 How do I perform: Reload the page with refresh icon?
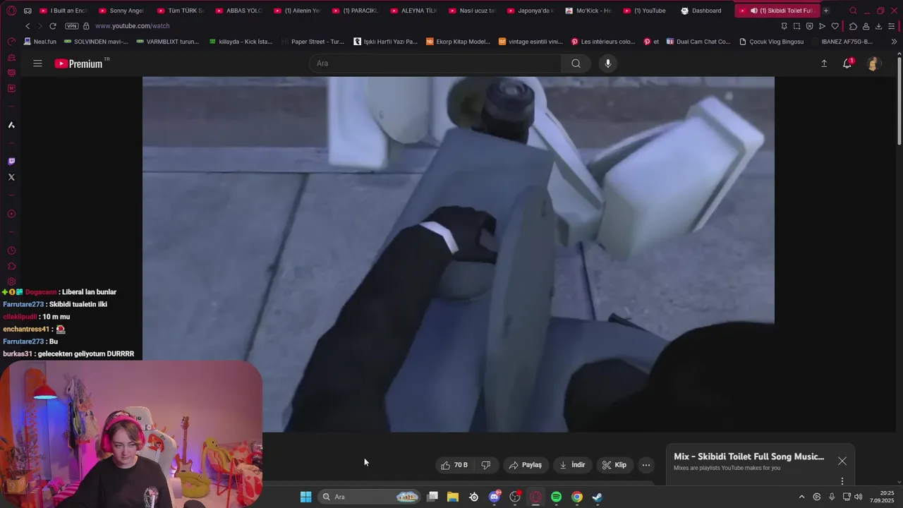click(52, 26)
